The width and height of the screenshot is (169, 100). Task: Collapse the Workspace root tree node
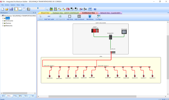click(x=1, y=16)
